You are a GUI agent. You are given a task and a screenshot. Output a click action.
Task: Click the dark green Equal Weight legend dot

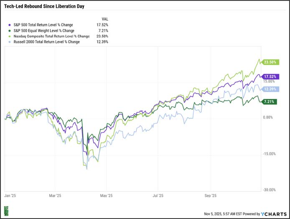pyautogui.click(x=10, y=30)
